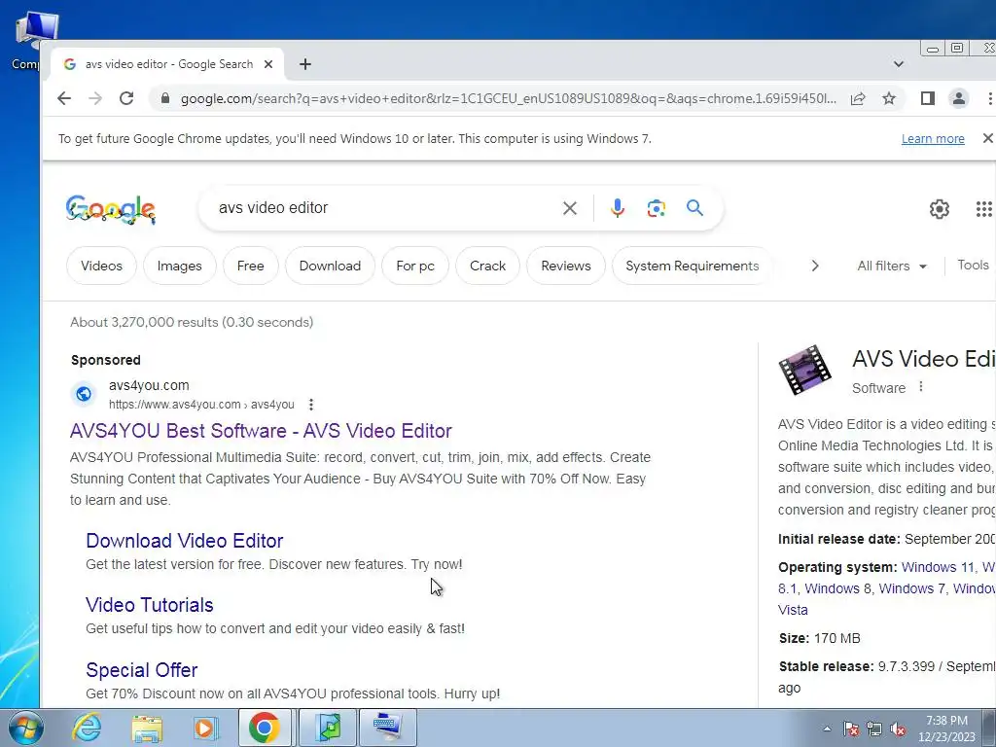The height and width of the screenshot is (747, 996).
Task: Open the Chrome side panel icon
Action: pos(927,98)
